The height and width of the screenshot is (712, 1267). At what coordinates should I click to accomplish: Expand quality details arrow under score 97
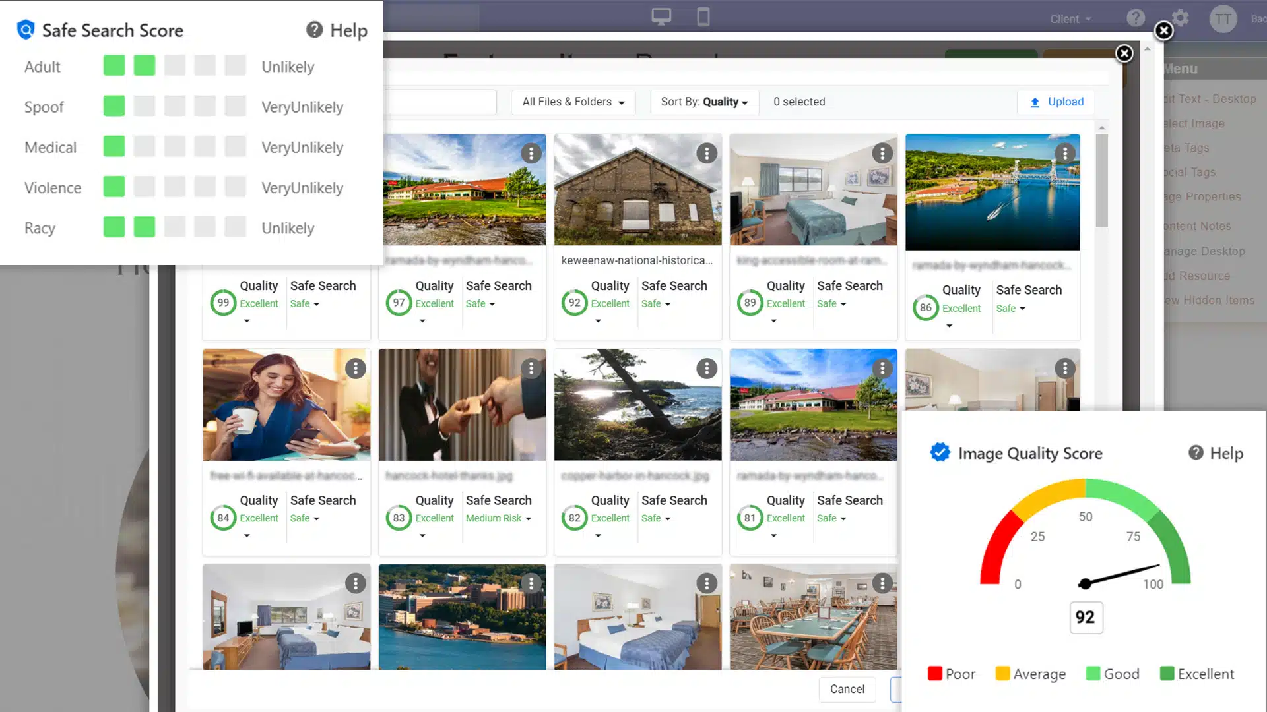point(422,321)
